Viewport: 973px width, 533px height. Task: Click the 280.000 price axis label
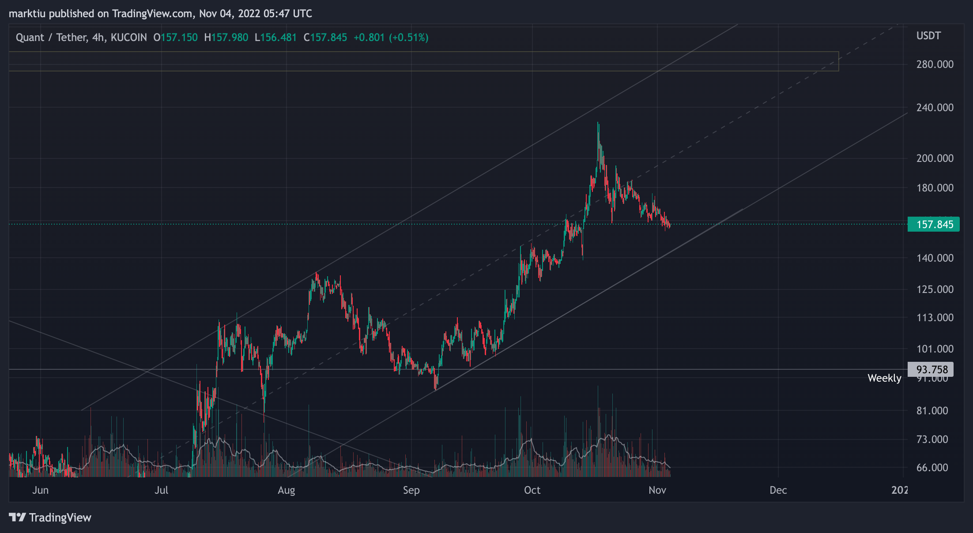click(x=935, y=64)
